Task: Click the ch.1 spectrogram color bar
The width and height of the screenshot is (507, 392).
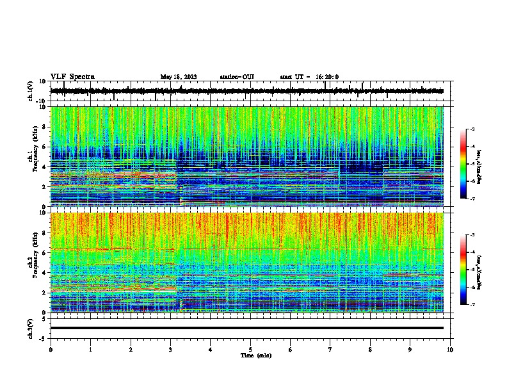Action: pos(463,164)
